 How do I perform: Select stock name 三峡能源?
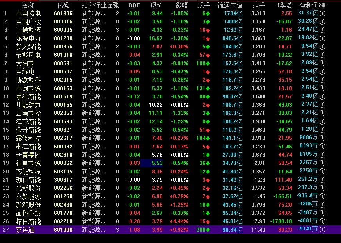[28, 30]
